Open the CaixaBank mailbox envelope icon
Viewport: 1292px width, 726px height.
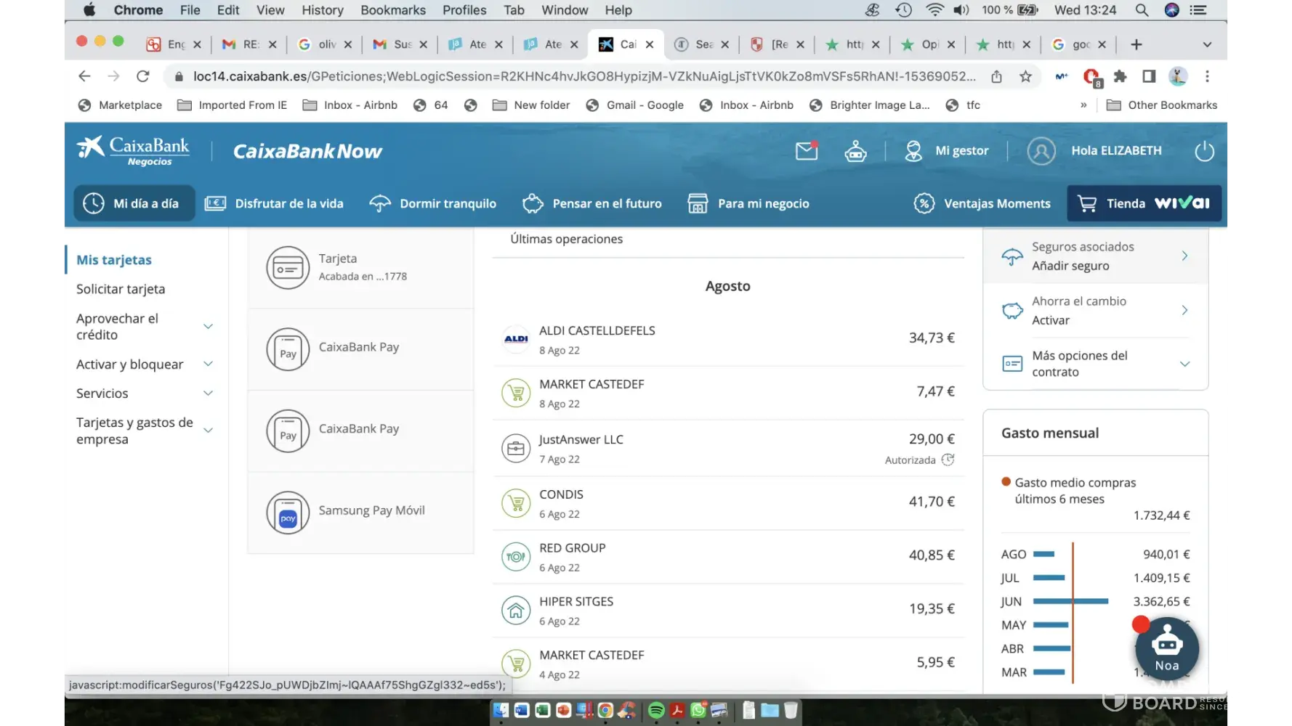point(806,151)
